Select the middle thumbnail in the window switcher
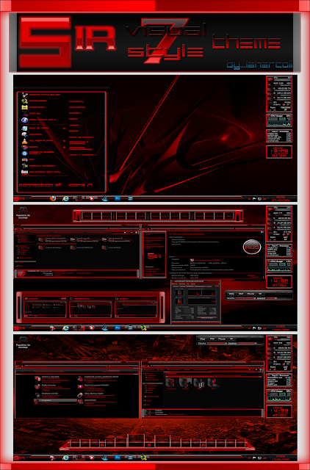The height and width of the screenshot is (470, 310). click(x=90, y=307)
